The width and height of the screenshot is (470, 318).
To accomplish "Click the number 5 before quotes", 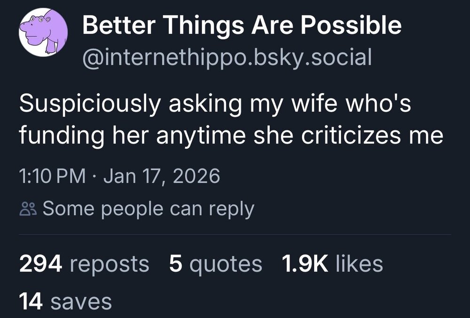I will (175, 264).
